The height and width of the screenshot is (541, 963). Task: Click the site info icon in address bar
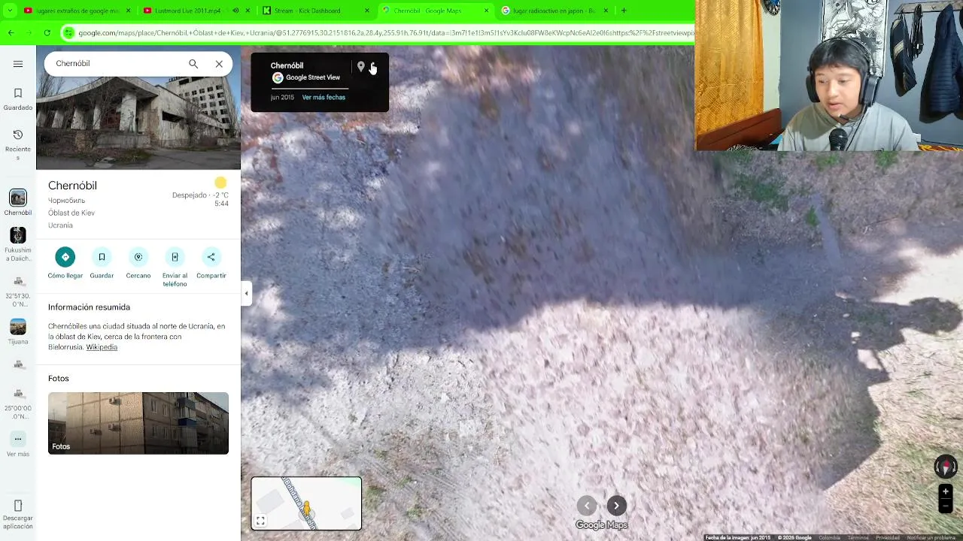click(x=69, y=33)
